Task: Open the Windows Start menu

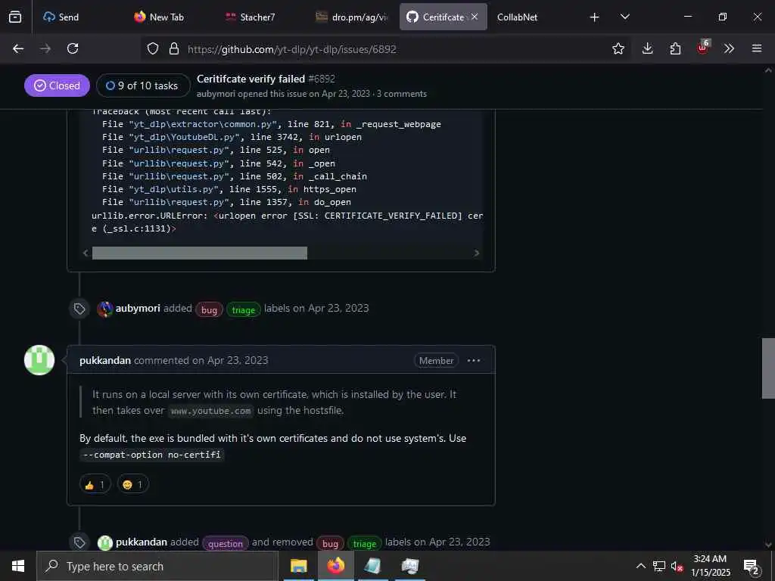Action: 18,566
